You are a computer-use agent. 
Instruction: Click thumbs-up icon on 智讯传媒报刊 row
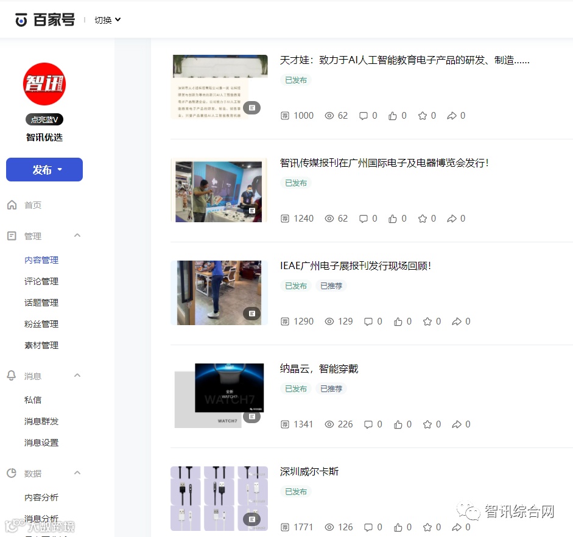pos(393,219)
